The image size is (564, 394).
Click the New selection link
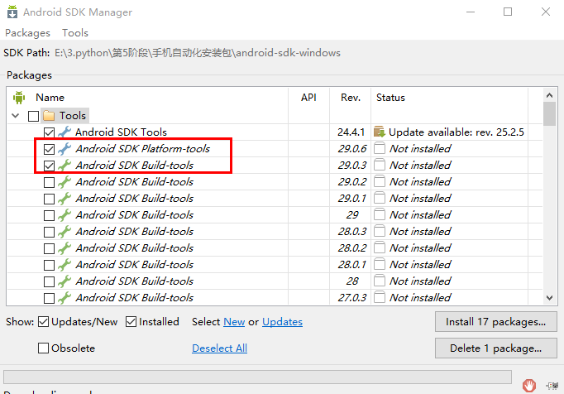234,322
